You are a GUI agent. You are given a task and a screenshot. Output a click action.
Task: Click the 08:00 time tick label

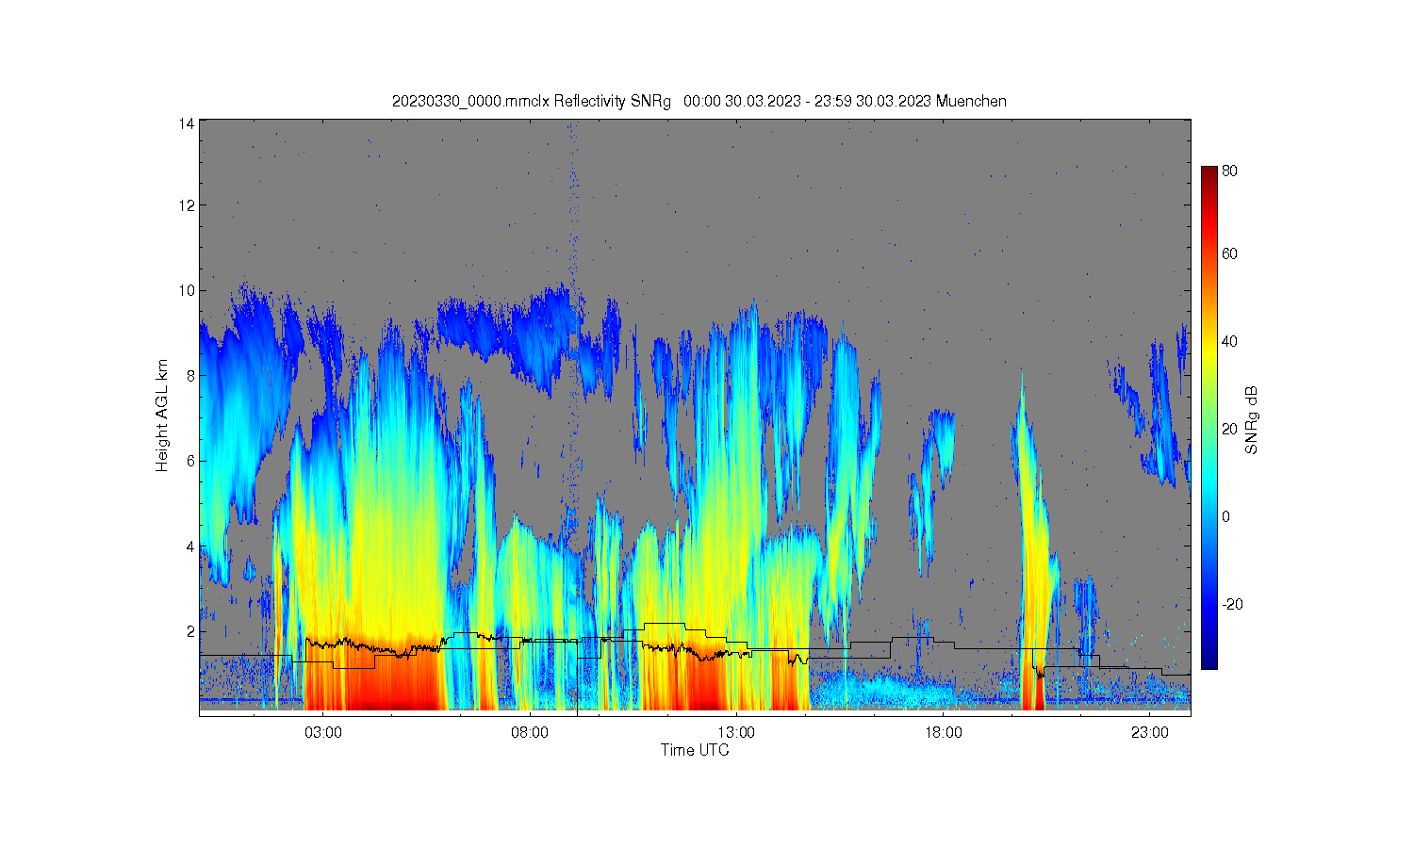point(530,733)
